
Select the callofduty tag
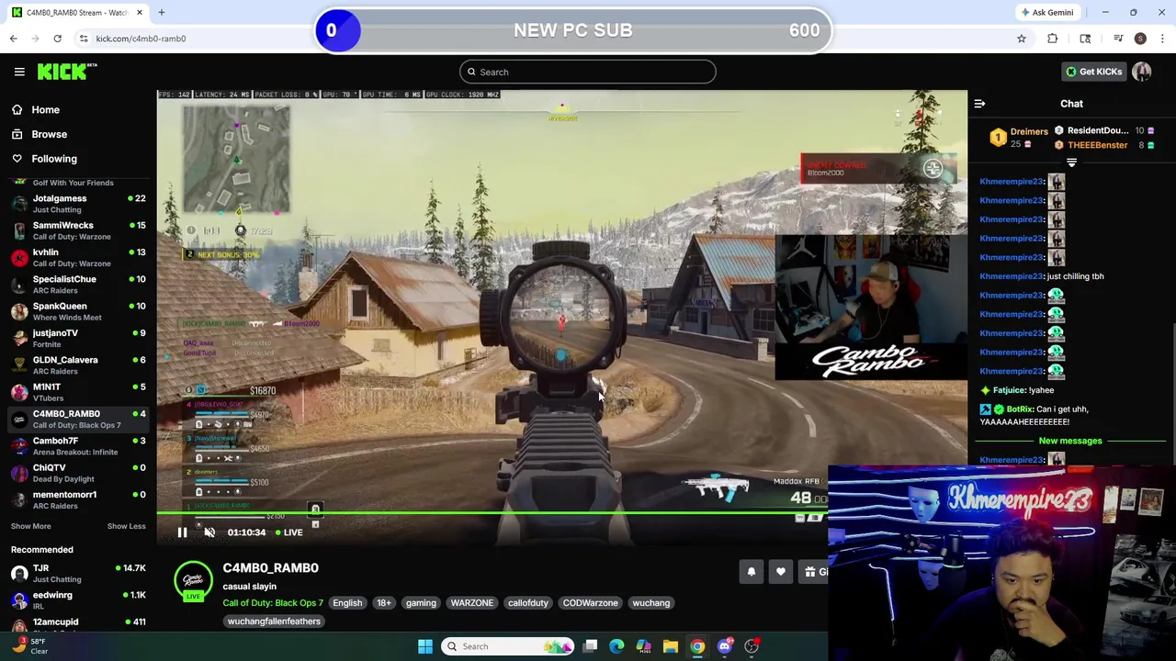coord(528,603)
